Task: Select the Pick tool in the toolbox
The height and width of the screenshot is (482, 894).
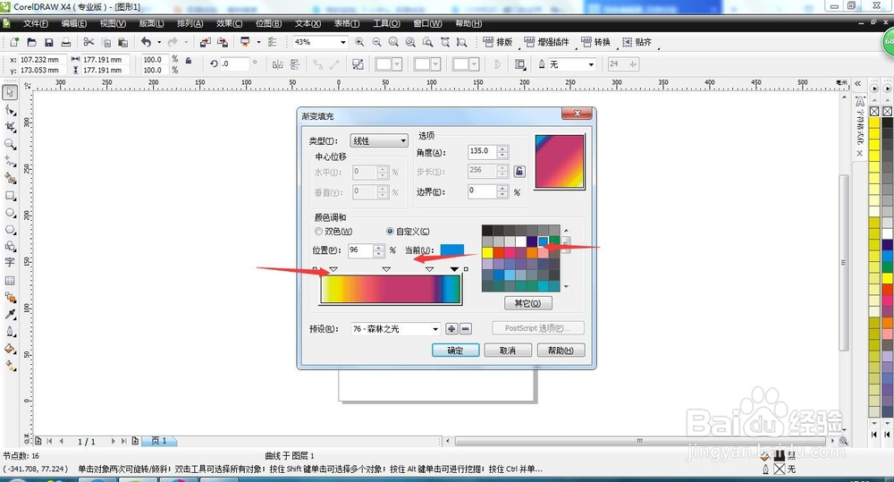Action: (10, 92)
